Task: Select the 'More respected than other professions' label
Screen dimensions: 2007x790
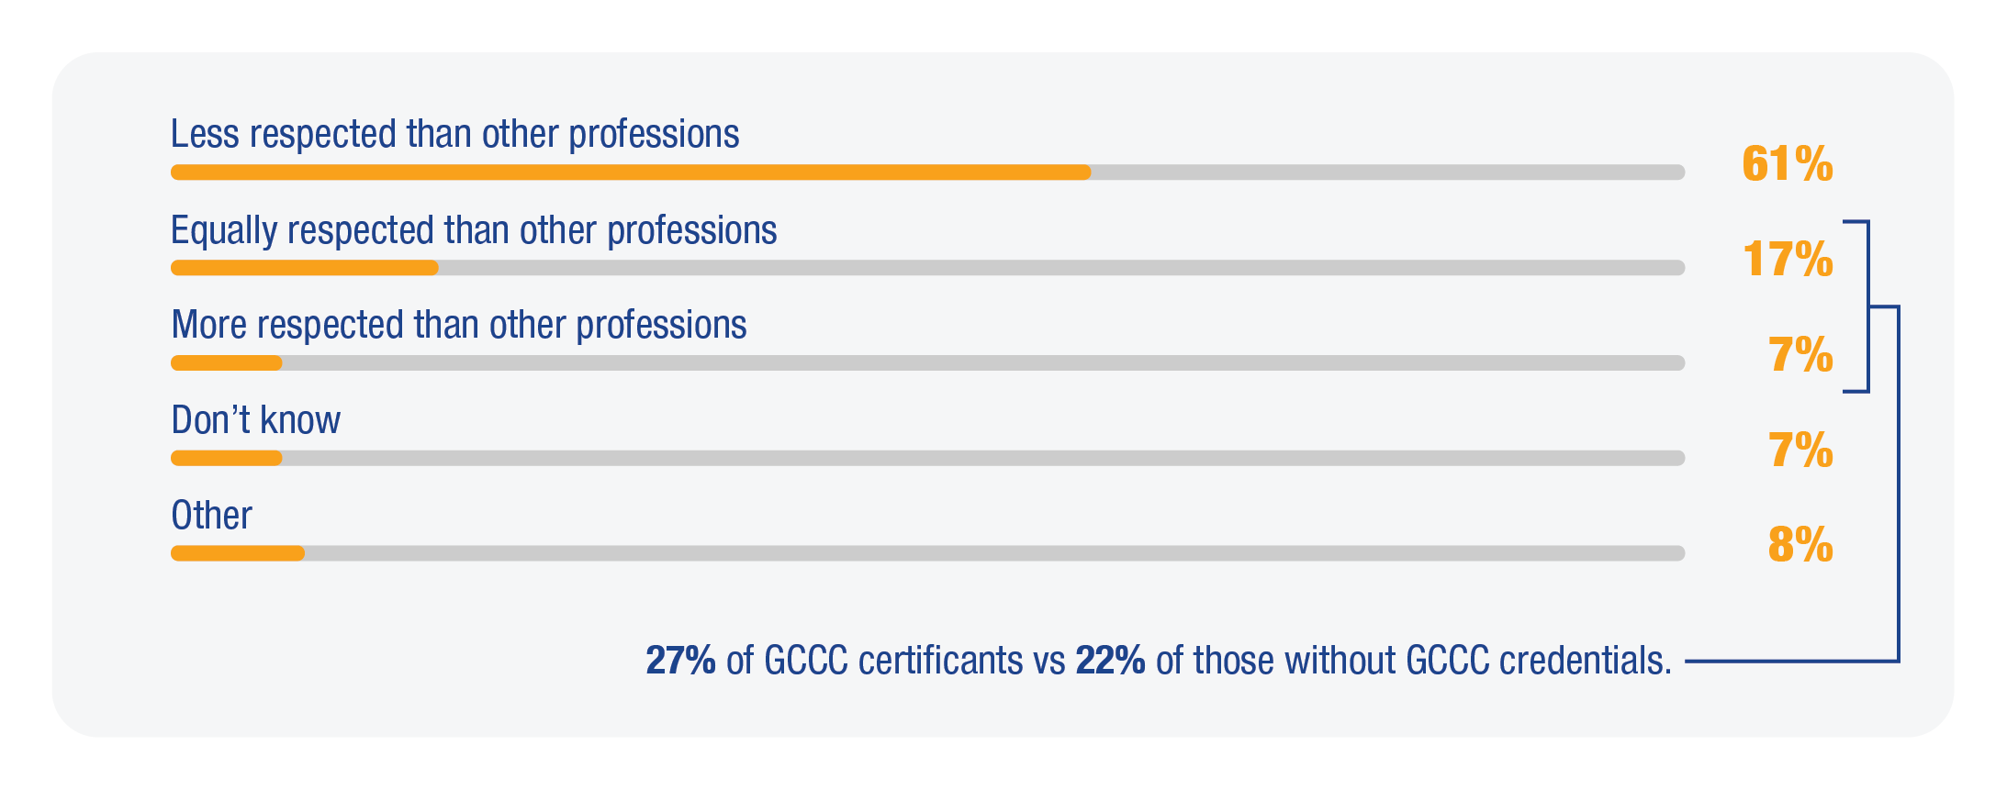Action: pyautogui.click(x=459, y=325)
